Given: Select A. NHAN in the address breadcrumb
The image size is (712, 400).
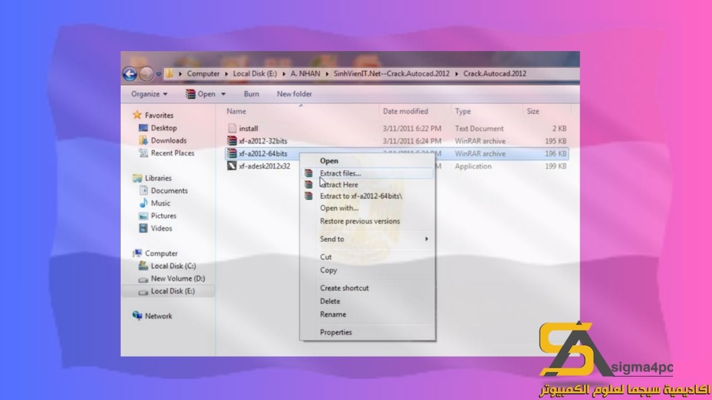Looking at the screenshot, I should [x=305, y=73].
